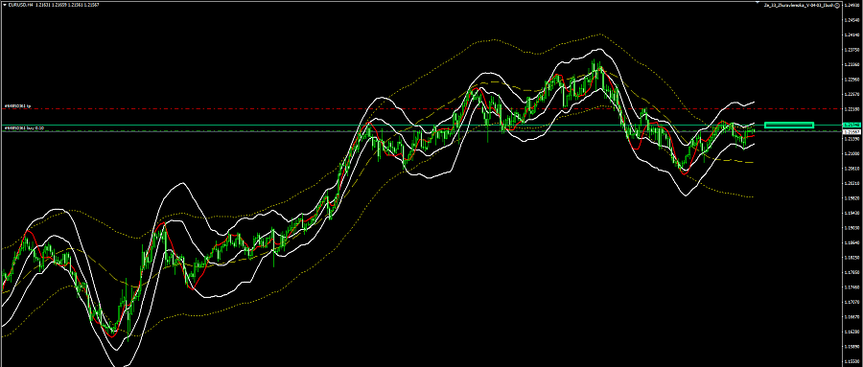
Task: Select the 'buy 0.10' order entry label
Action: [x=24, y=127]
